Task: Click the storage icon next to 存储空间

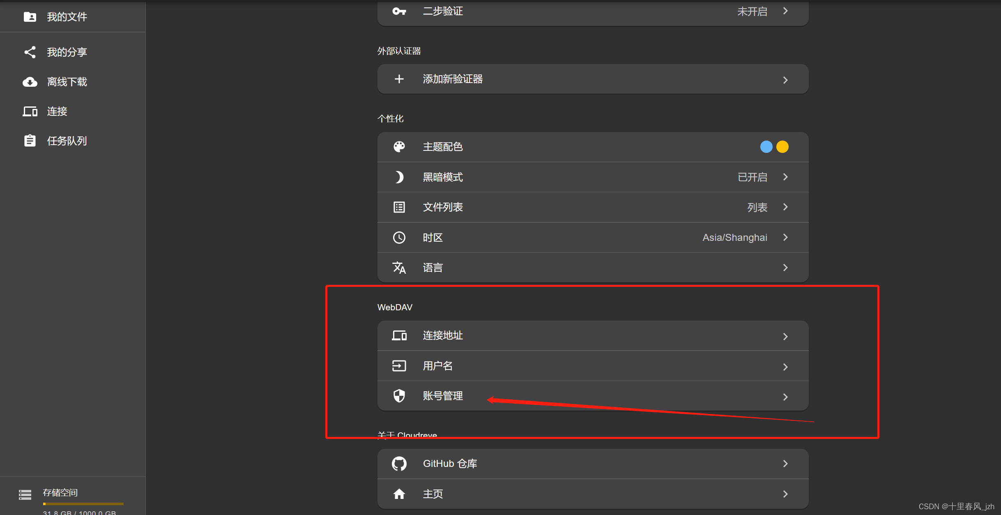Action: coord(25,495)
